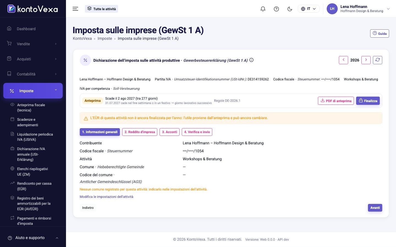Click the Avanti button
The height and width of the screenshot is (247, 396).
click(375, 208)
